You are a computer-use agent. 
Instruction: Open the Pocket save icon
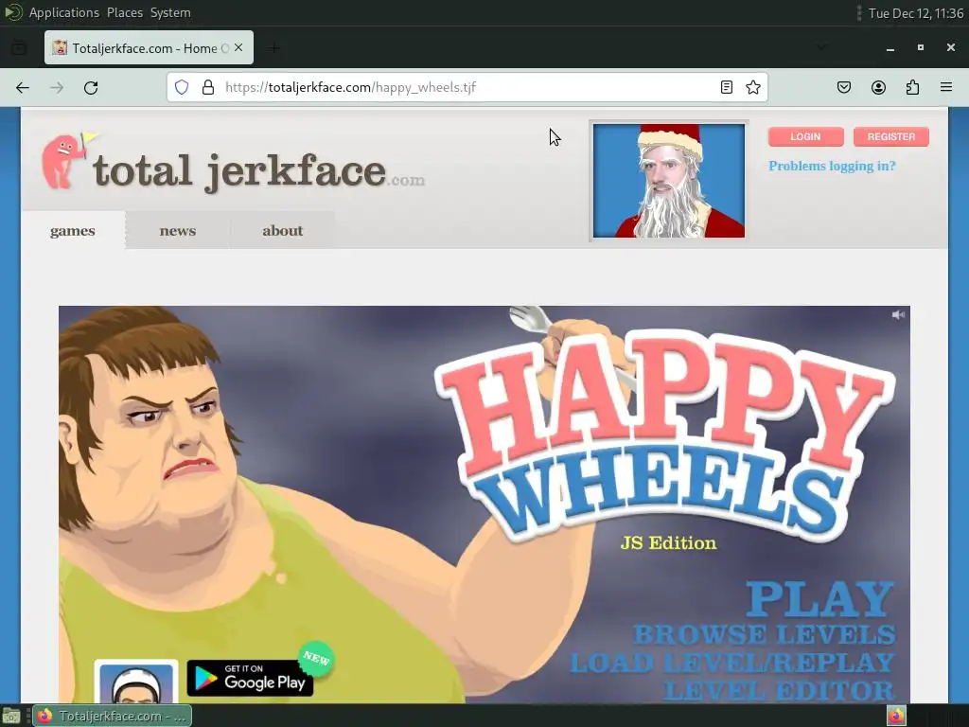[x=844, y=87]
